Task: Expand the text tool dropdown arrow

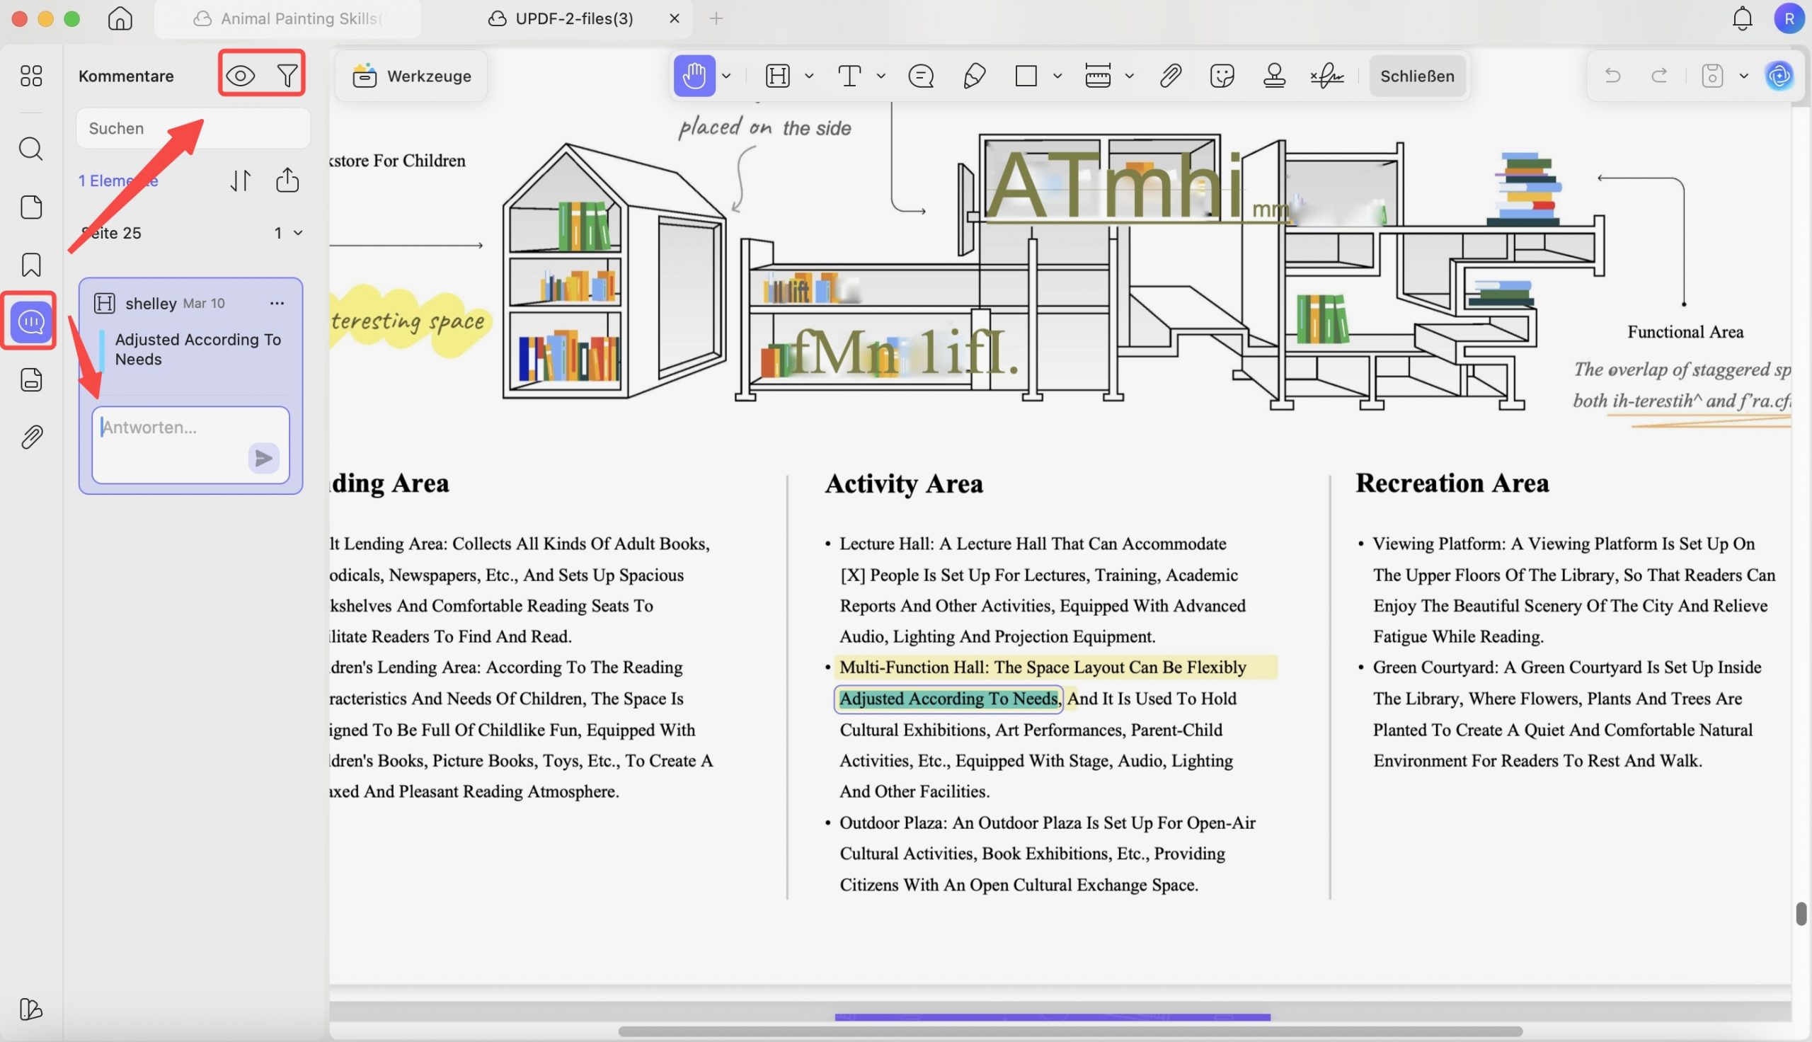Action: pos(881,76)
